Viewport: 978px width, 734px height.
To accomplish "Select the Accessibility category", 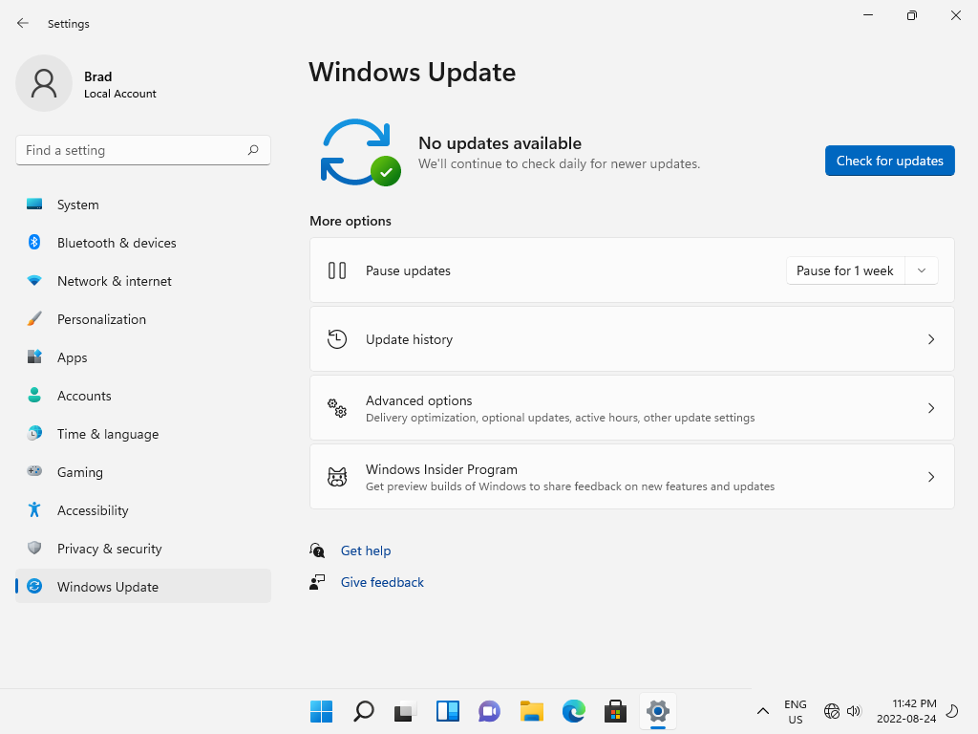I will pos(143,509).
